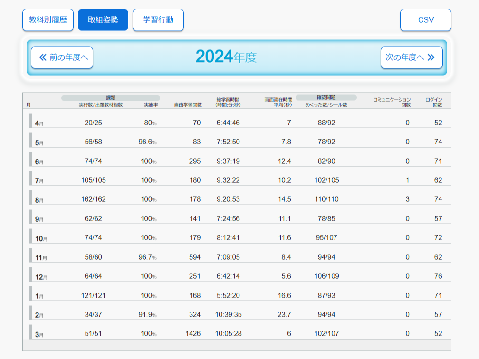Select the 3月 month row
This screenshot has height=359, width=479.
[39, 334]
